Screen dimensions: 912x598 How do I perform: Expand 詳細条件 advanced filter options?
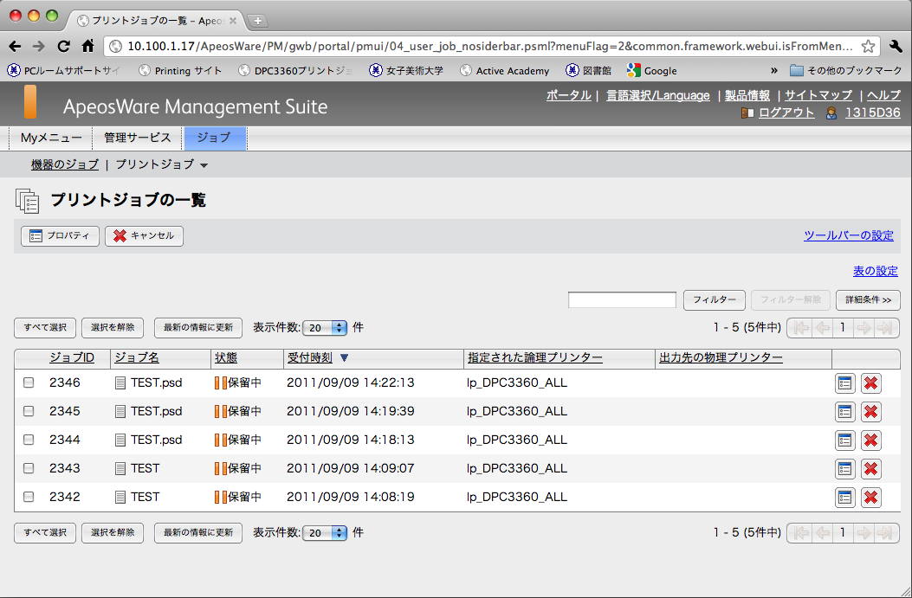(x=868, y=300)
